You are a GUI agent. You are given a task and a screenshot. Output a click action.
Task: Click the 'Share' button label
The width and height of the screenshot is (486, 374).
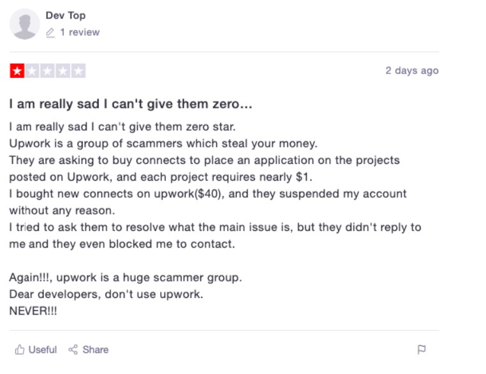click(x=96, y=350)
